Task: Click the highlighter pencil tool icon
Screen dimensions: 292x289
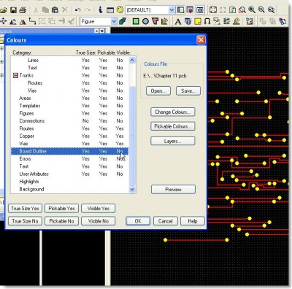Action: pyautogui.click(x=237, y=21)
